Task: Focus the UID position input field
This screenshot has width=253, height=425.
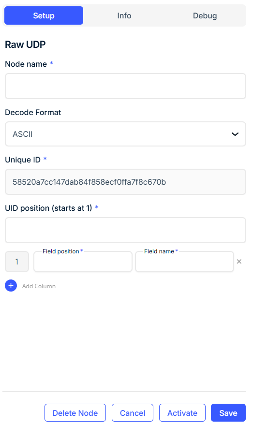Action: [x=125, y=230]
